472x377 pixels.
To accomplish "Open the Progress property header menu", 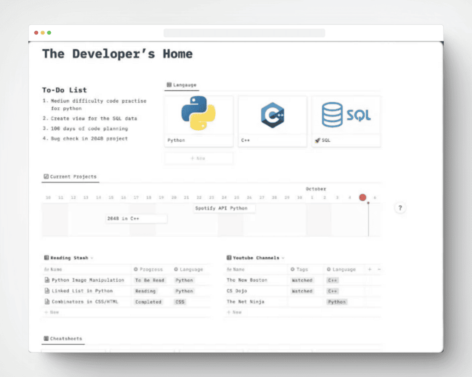I will 148,269.
